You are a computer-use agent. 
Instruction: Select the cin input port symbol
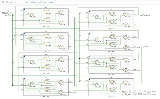[9, 15]
